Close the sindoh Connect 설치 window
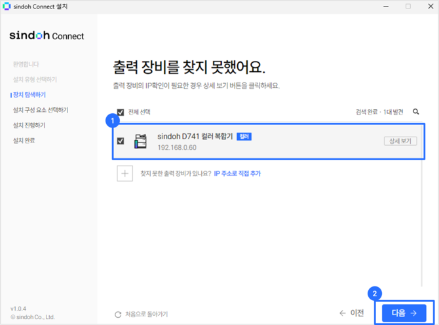Screen dimensions: 439x325 coord(430,6)
